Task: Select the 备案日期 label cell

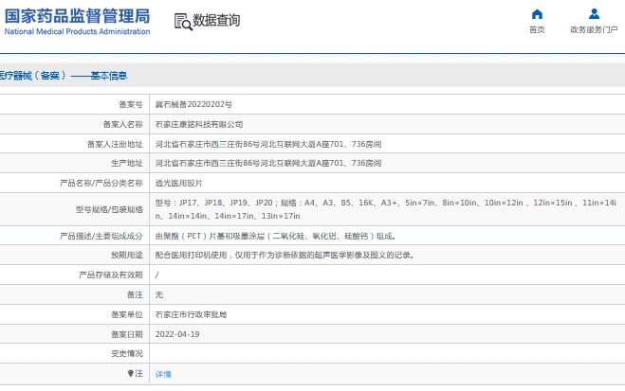Action: pyautogui.click(x=127, y=334)
